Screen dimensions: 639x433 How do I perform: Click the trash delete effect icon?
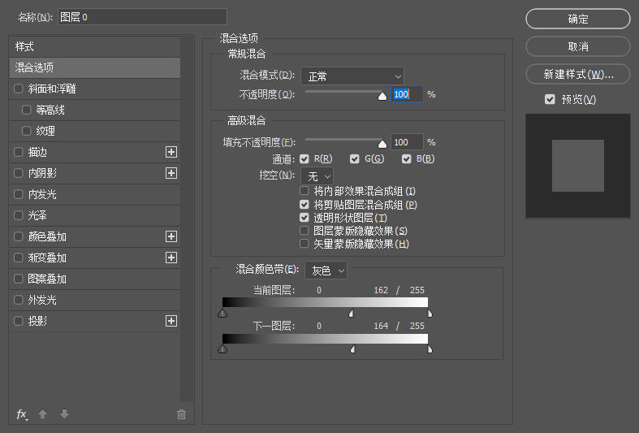click(x=181, y=414)
